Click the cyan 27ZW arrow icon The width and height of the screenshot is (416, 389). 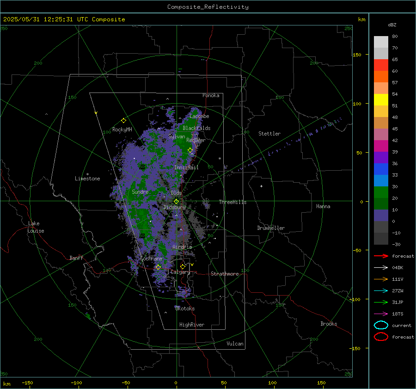pos(381,291)
